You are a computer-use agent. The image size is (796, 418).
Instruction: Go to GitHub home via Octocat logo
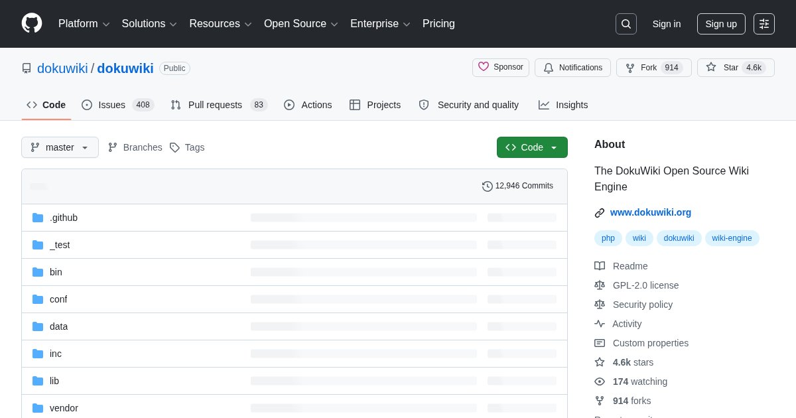[x=32, y=23]
